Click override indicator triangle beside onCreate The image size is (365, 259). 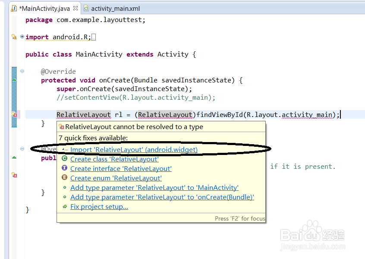14,80
